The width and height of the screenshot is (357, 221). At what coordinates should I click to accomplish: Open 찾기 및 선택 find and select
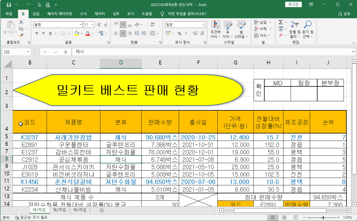click(x=308, y=30)
